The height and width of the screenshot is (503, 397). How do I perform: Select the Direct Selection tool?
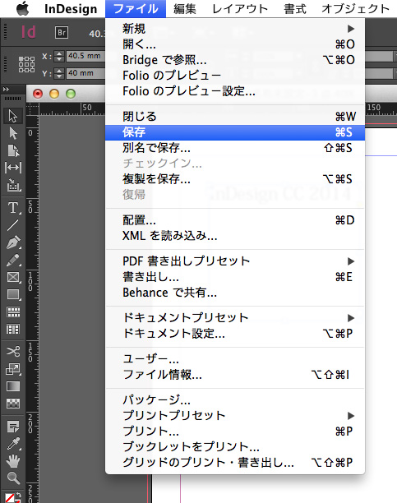13,133
